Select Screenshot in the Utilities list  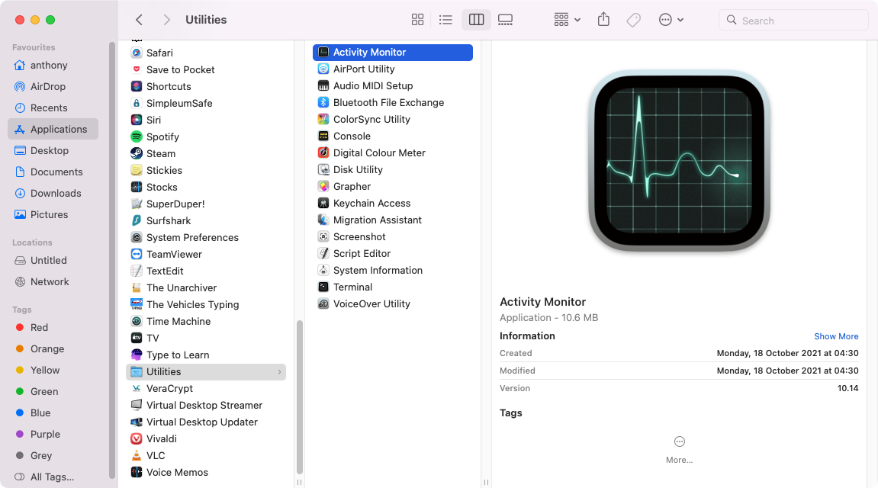click(x=393, y=236)
